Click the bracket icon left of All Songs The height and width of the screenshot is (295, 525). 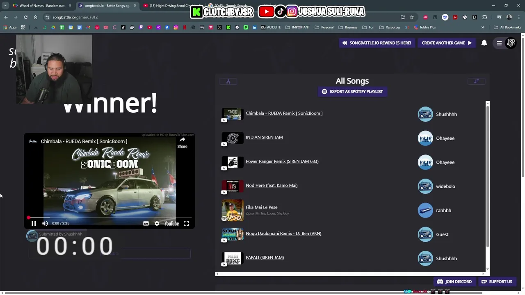[228, 81]
